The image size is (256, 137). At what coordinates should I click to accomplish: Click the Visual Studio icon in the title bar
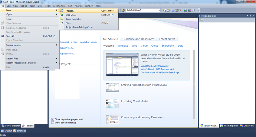click(x=1, y=2)
